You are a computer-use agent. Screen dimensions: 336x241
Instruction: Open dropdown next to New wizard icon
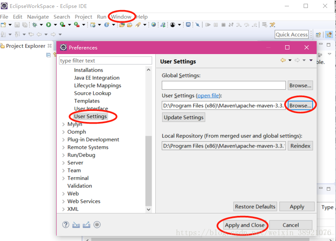click(10, 25)
